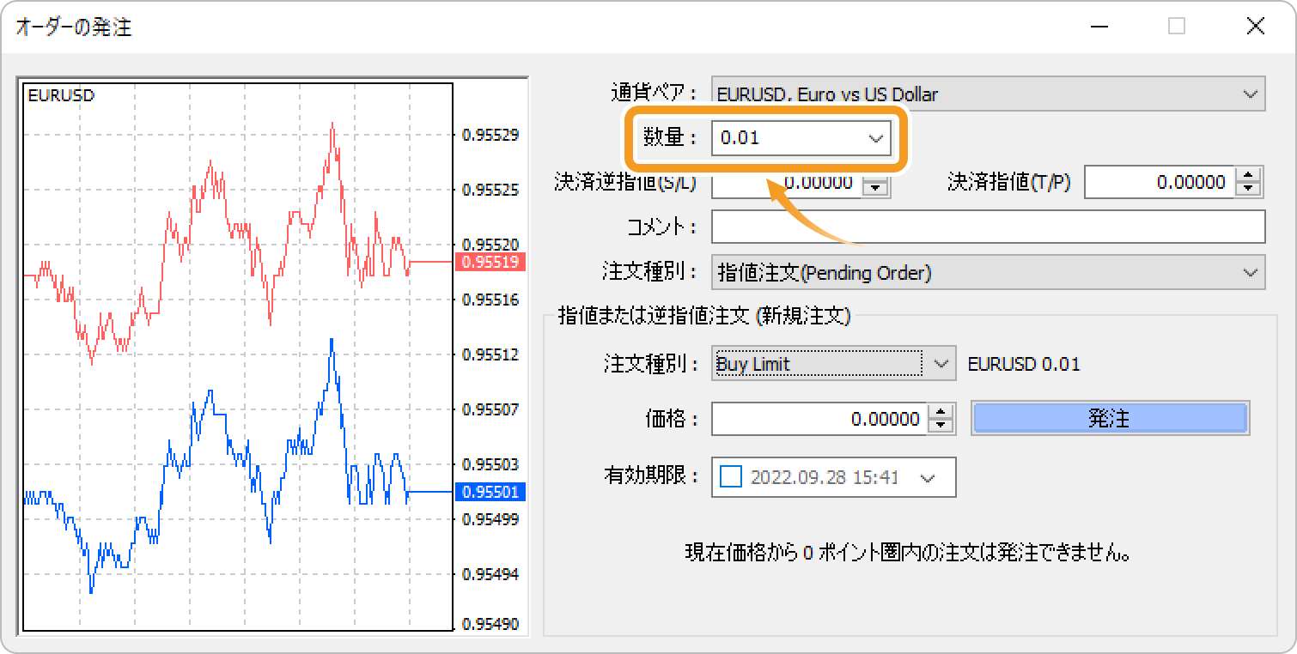Click the 指値または逆指値注文 (新規注文) group title
Screen dimensions: 1297x654
tap(703, 315)
